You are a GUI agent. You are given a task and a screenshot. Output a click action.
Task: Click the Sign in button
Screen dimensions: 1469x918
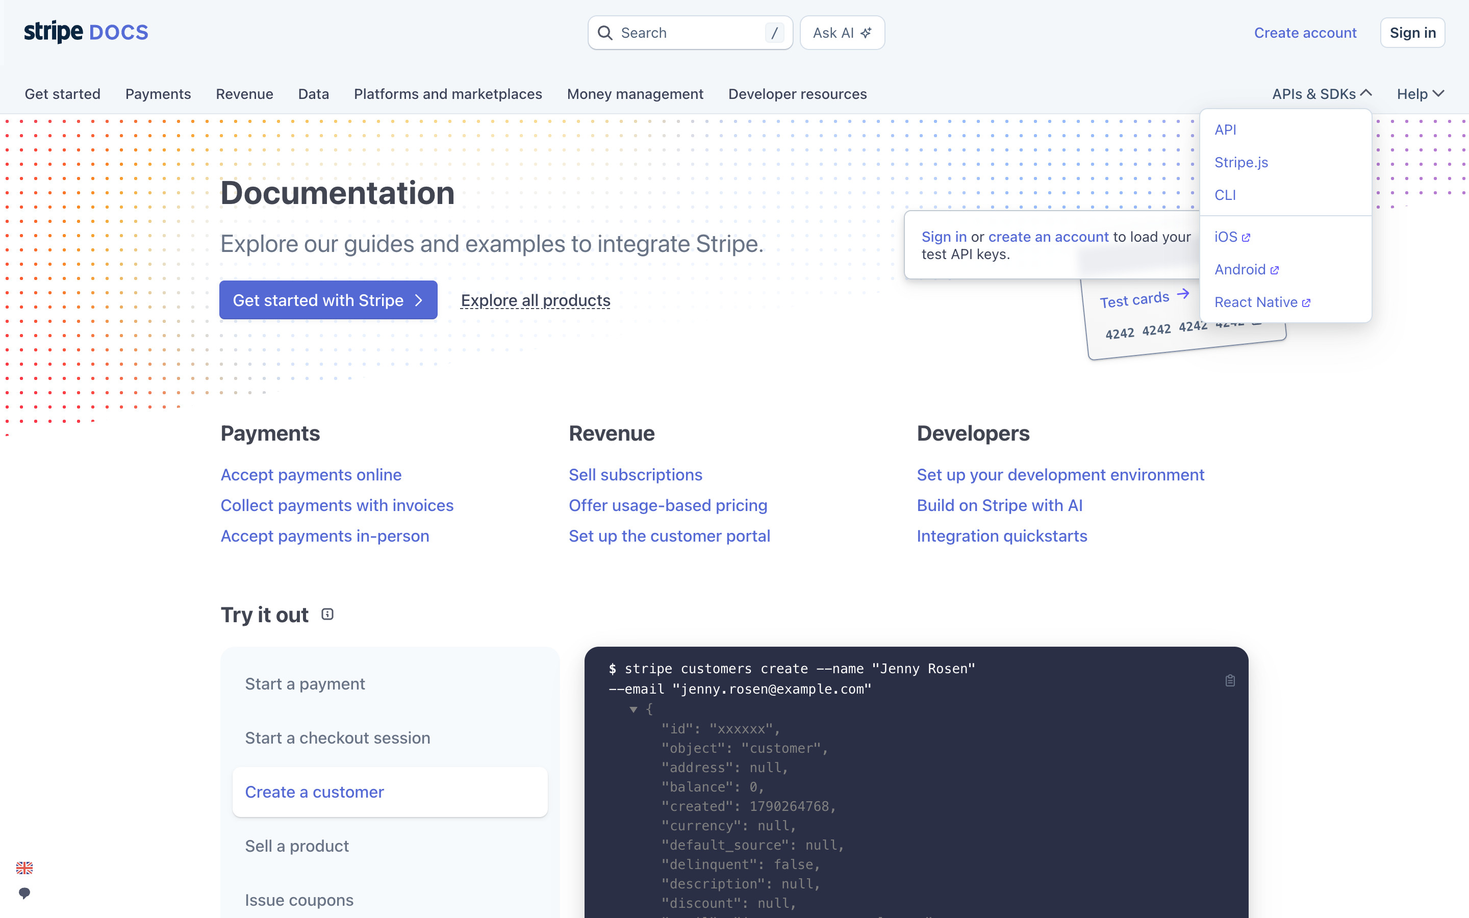[1412, 33]
